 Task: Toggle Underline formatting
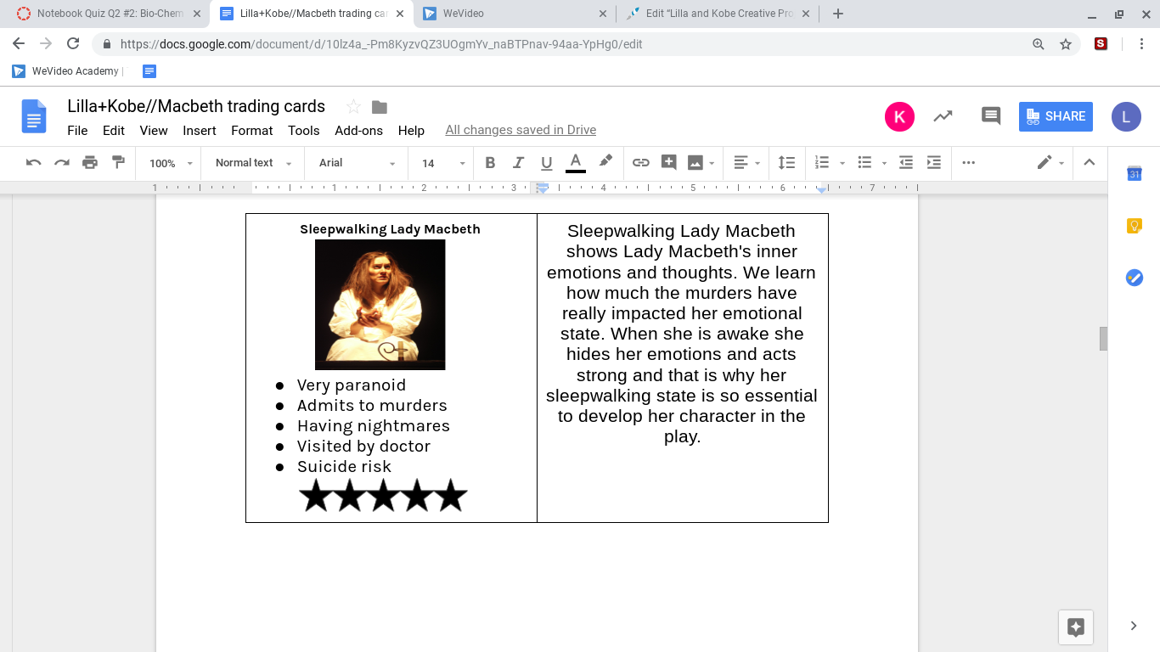[546, 163]
